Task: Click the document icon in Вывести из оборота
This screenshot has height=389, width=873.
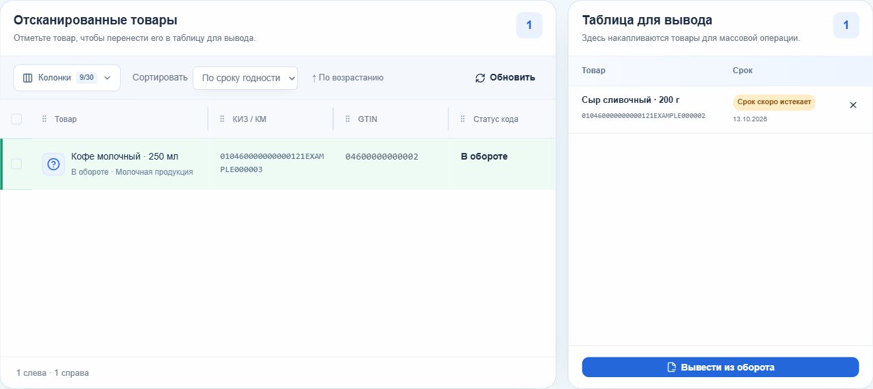Action: click(x=671, y=367)
